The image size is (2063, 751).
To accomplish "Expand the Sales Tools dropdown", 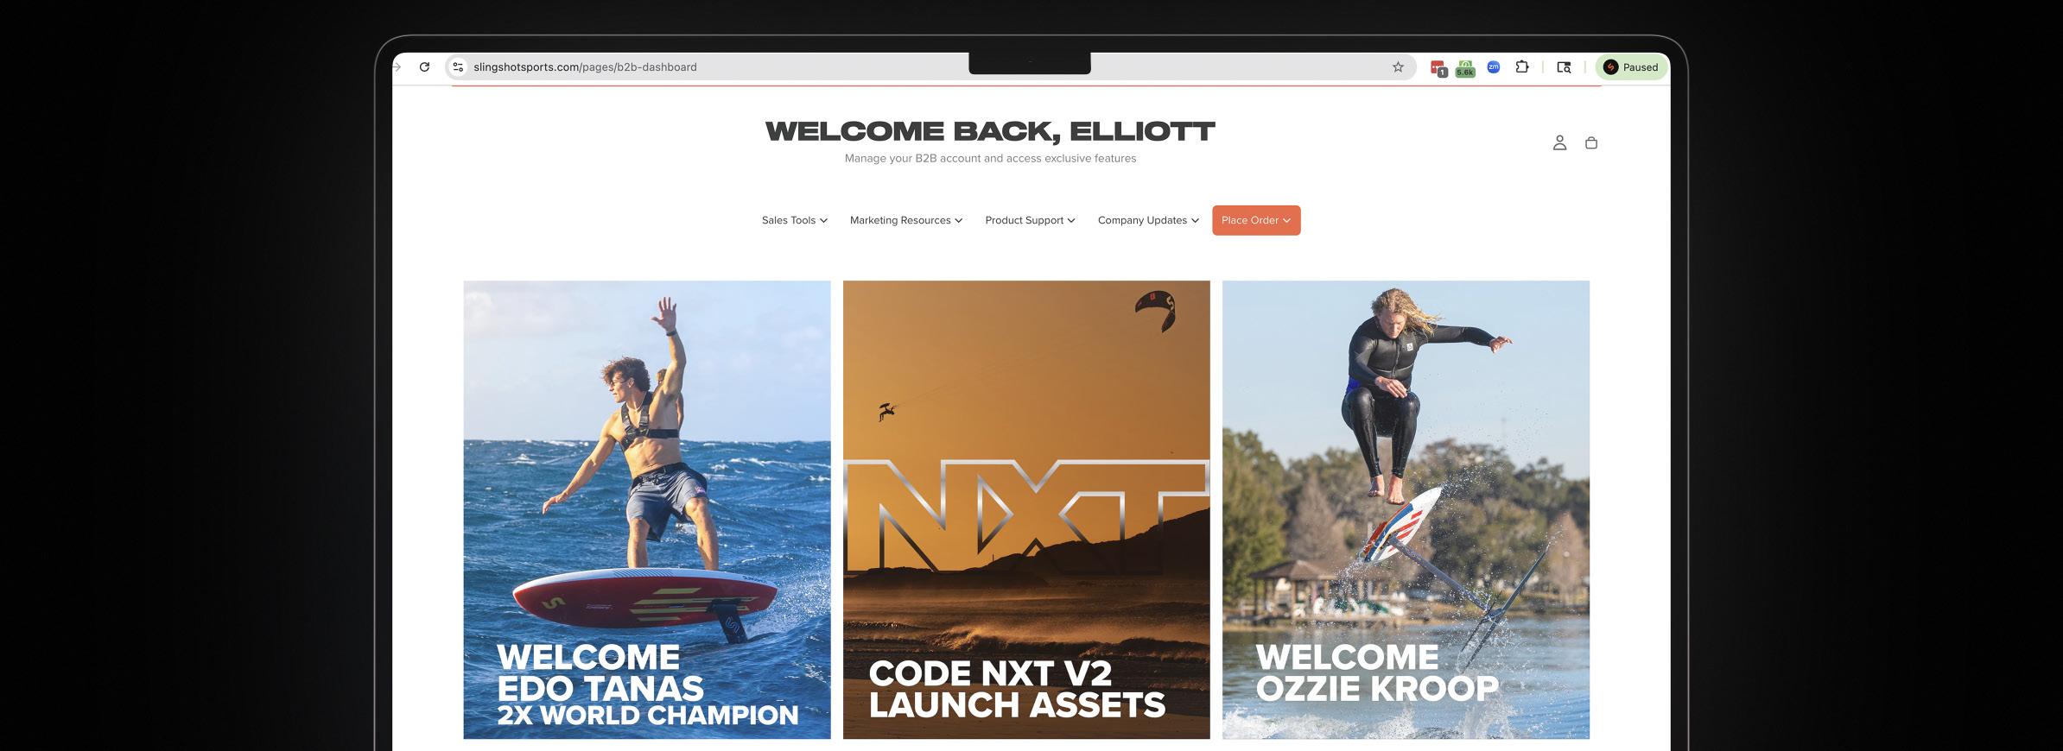I will tap(795, 220).
